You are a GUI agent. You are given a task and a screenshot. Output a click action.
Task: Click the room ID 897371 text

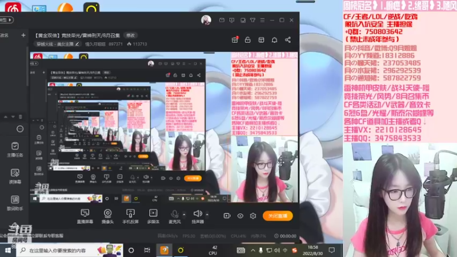click(x=115, y=44)
